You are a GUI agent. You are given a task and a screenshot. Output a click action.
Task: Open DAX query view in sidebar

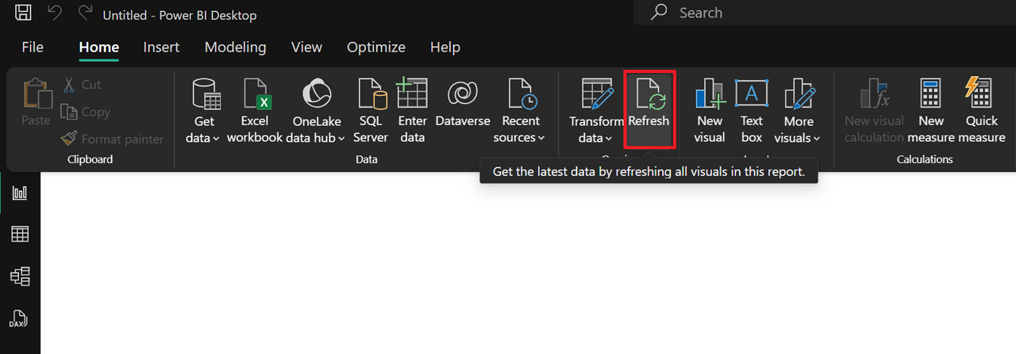point(20,318)
